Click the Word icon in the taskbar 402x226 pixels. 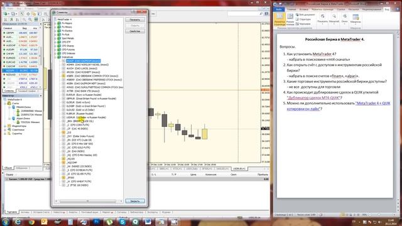(x=148, y=222)
